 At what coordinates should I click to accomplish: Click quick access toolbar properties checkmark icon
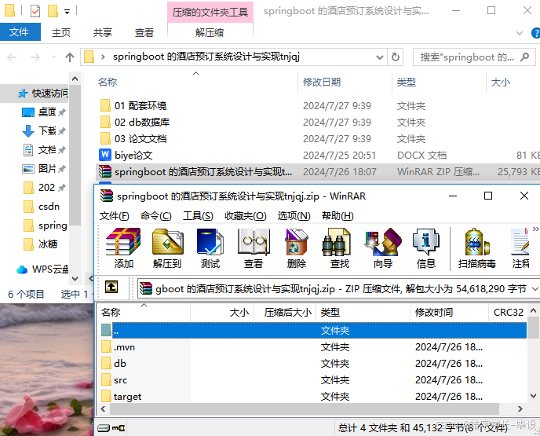(35, 11)
